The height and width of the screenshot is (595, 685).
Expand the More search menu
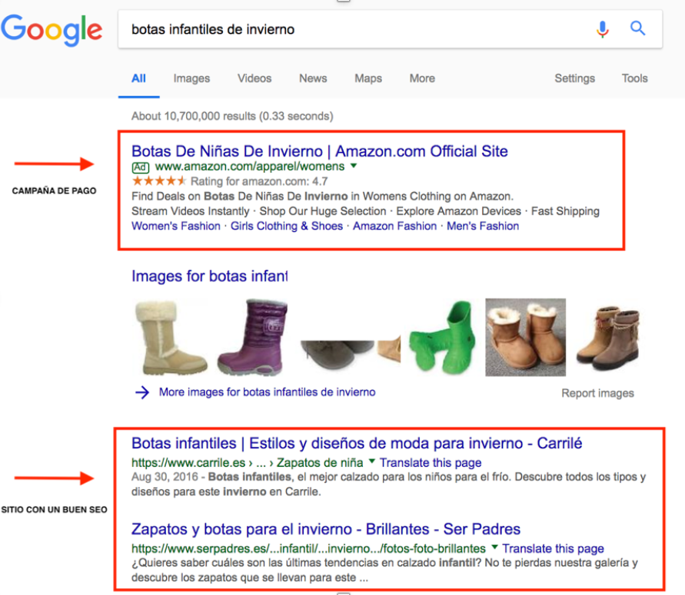click(422, 78)
